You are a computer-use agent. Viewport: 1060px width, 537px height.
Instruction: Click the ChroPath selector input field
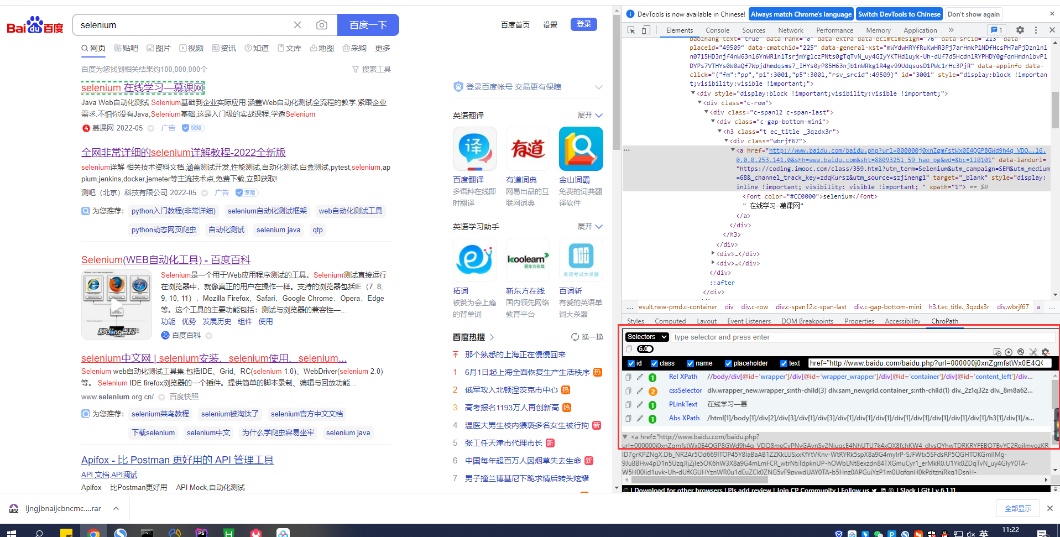pyautogui.click(x=864, y=337)
